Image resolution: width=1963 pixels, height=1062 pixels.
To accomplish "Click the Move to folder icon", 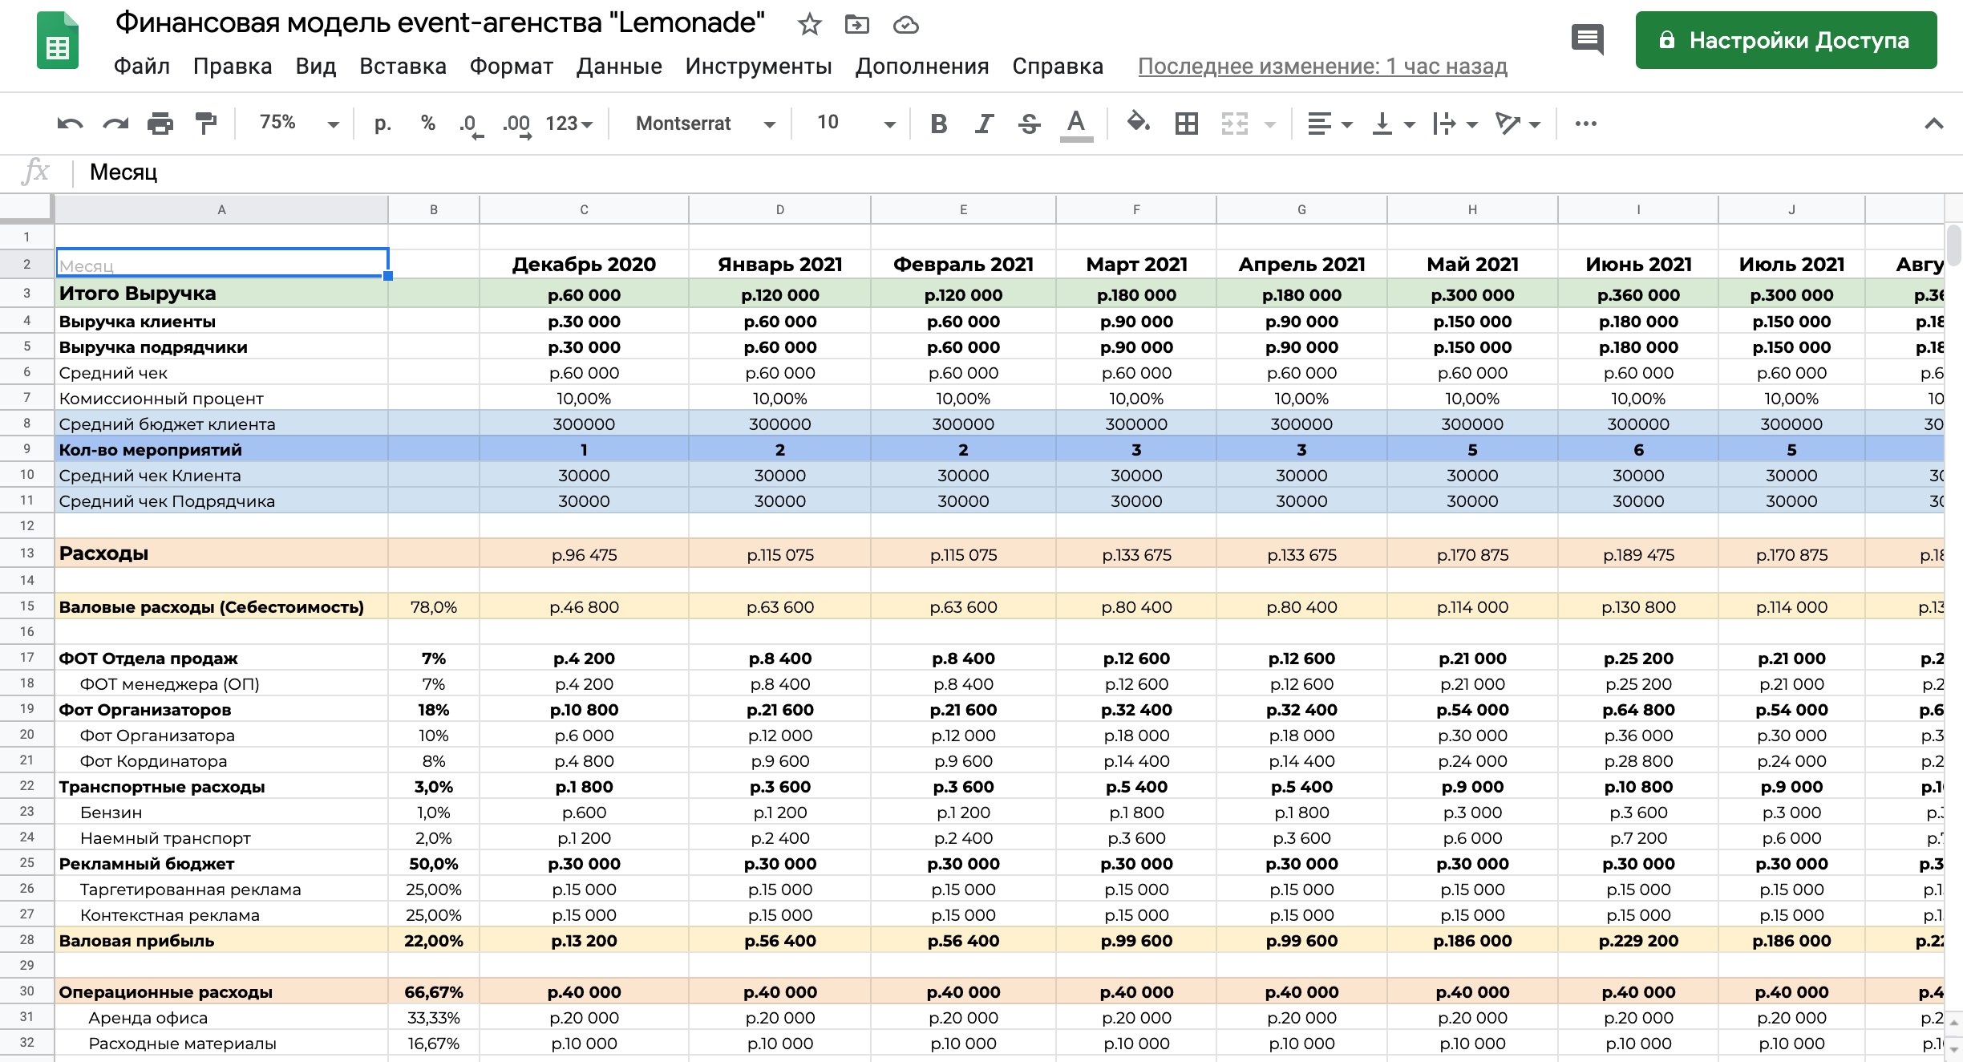I will (x=856, y=25).
